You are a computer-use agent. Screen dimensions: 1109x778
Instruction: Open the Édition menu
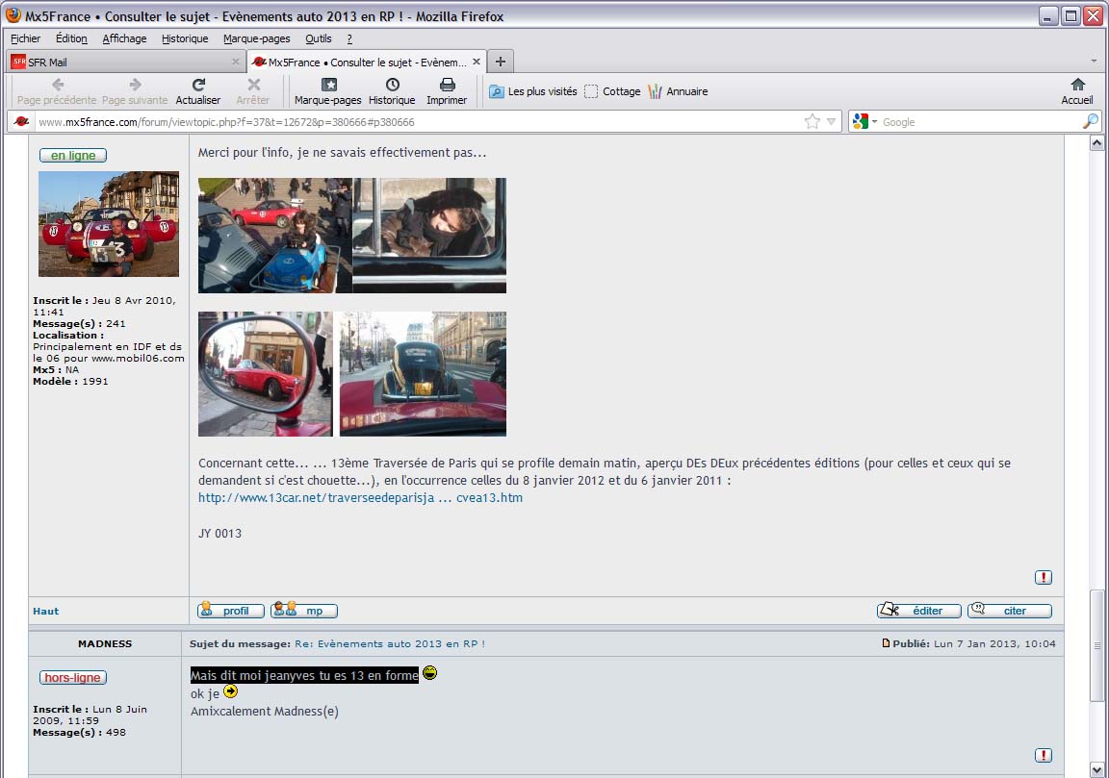71,38
